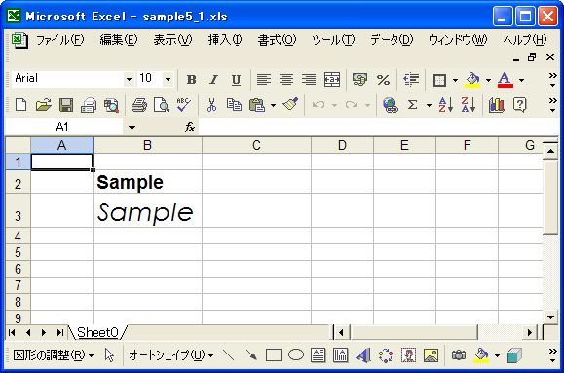Click AutoSum sigma icon
The width and height of the screenshot is (564, 373).
(x=413, y=105)
